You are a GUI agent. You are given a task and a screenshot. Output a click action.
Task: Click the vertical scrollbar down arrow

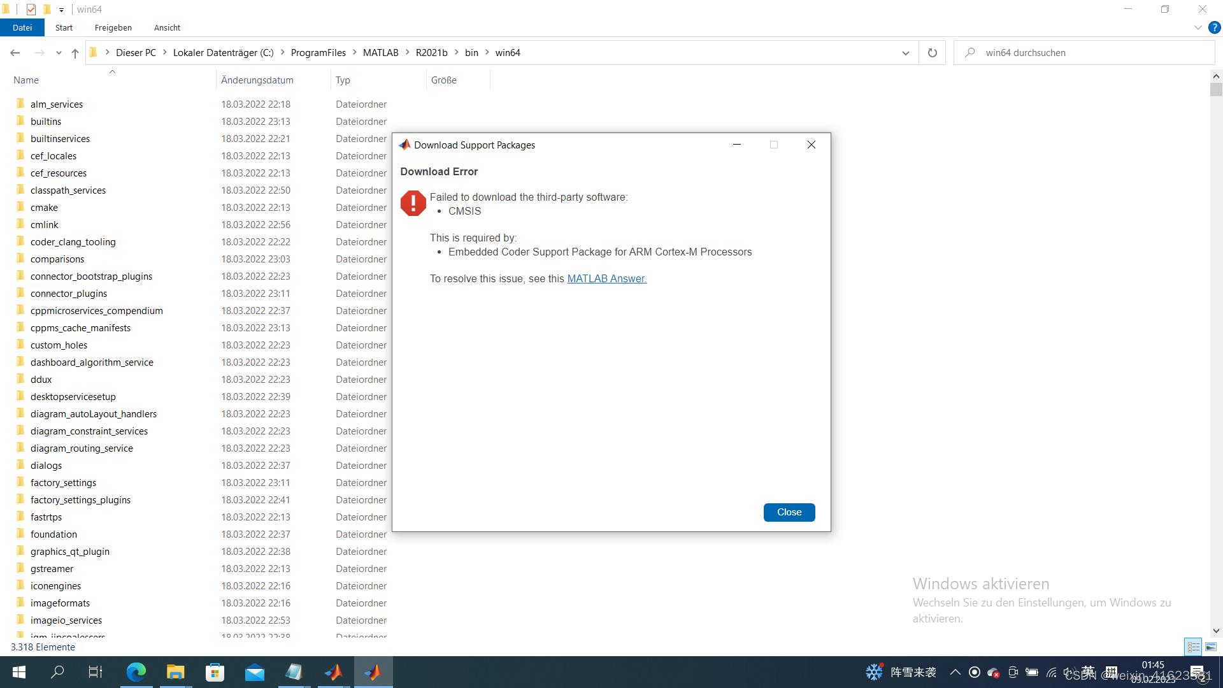coord(1216,631)
